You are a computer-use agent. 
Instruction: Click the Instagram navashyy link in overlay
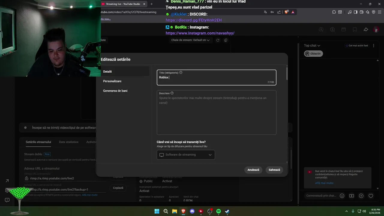(x=200, y=33)
